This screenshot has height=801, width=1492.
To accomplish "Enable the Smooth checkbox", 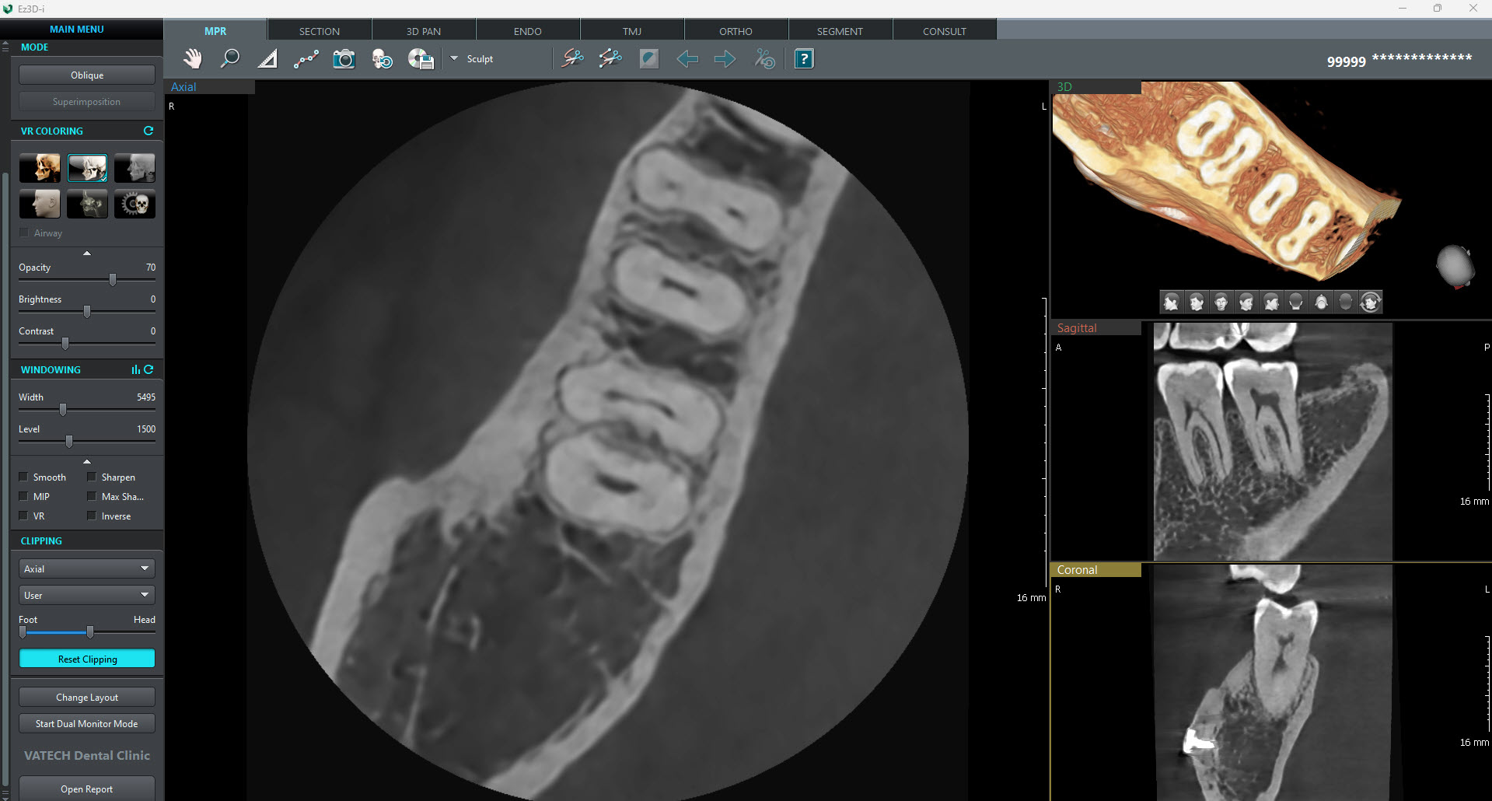I will point(24,477).
